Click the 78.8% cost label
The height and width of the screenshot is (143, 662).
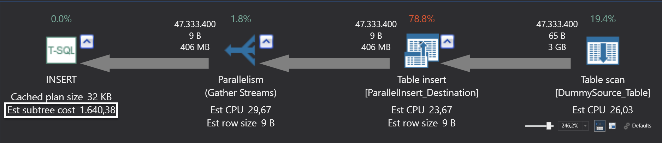coord(421,19)
